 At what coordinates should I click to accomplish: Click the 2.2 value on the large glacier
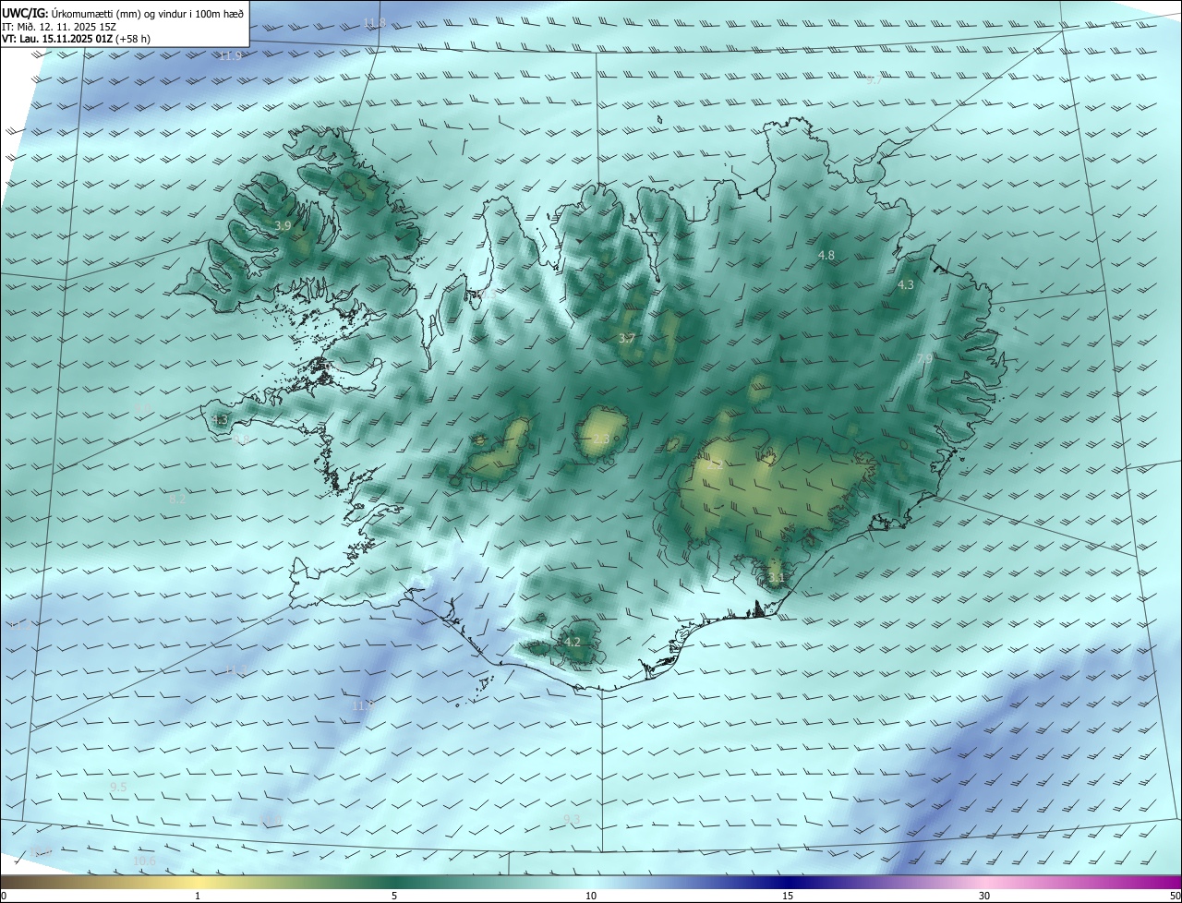pos(715,466)
